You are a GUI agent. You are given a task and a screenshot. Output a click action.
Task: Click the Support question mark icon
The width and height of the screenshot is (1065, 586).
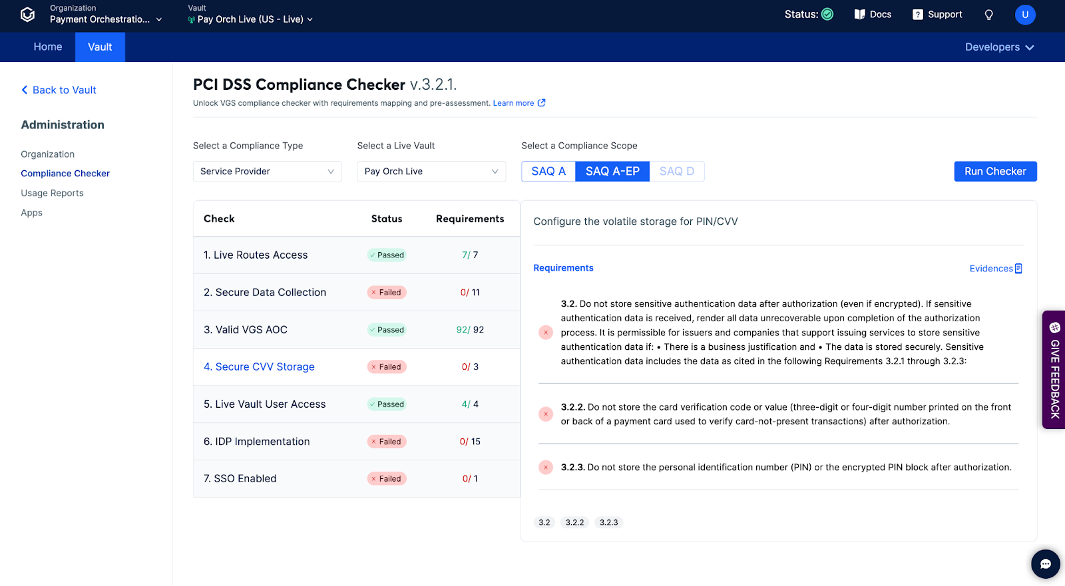coord(918,15)
